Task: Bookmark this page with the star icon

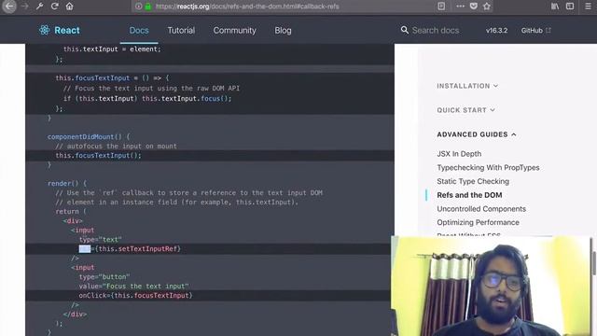Action: click(487, 7)
